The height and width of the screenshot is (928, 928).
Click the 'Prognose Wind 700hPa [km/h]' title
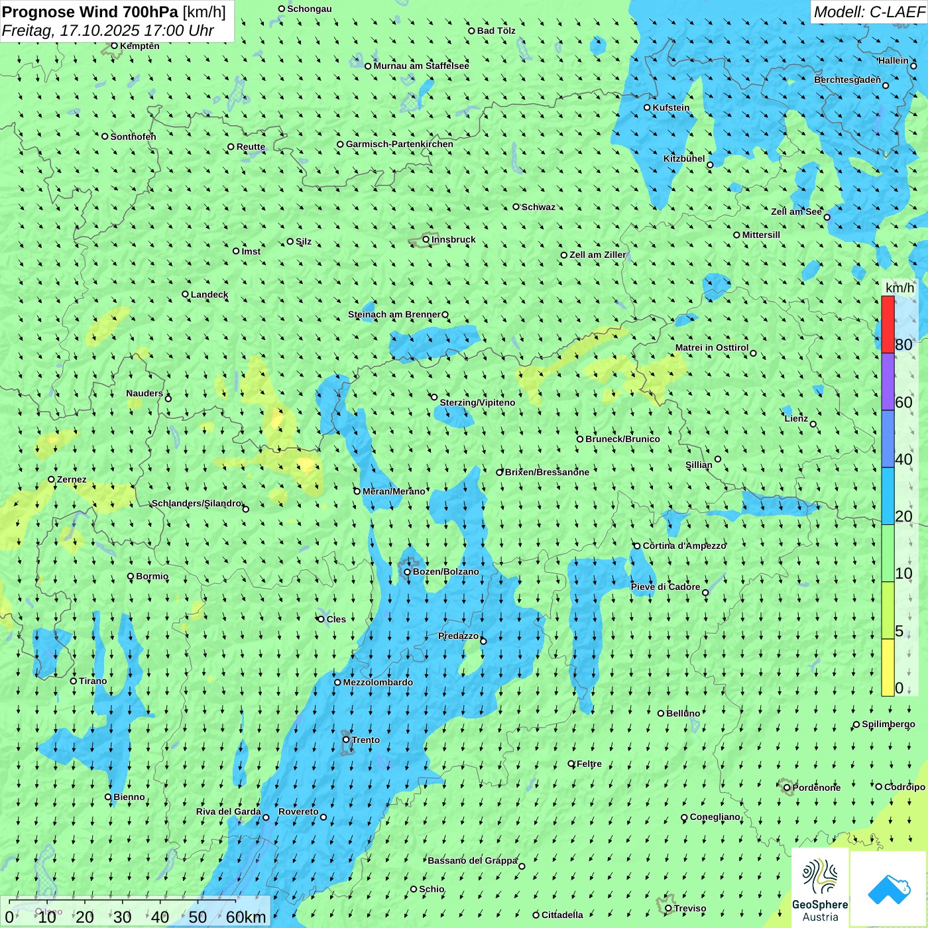point(114,12)
